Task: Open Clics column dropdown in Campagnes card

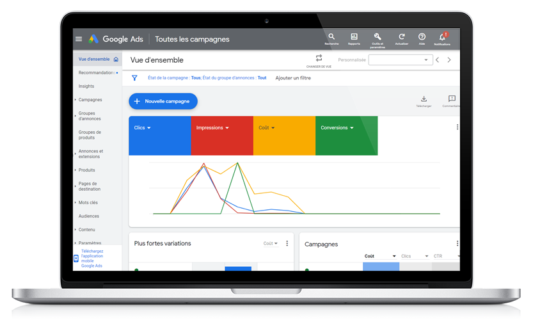Action: click(415, 256)
